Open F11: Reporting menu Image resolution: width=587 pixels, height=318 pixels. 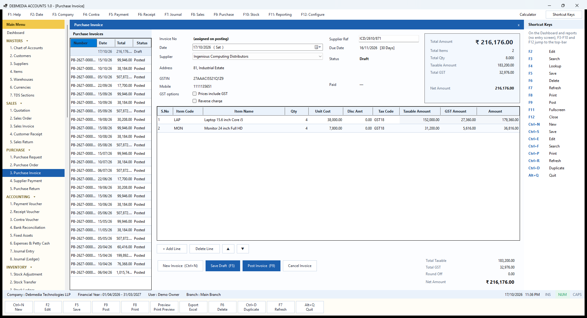point(280,15)
